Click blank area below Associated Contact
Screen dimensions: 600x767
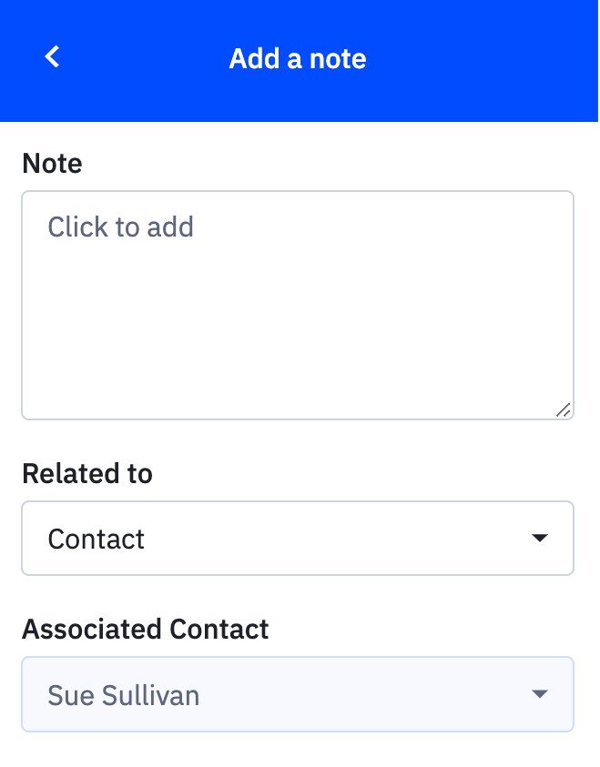tap(297, 751)
